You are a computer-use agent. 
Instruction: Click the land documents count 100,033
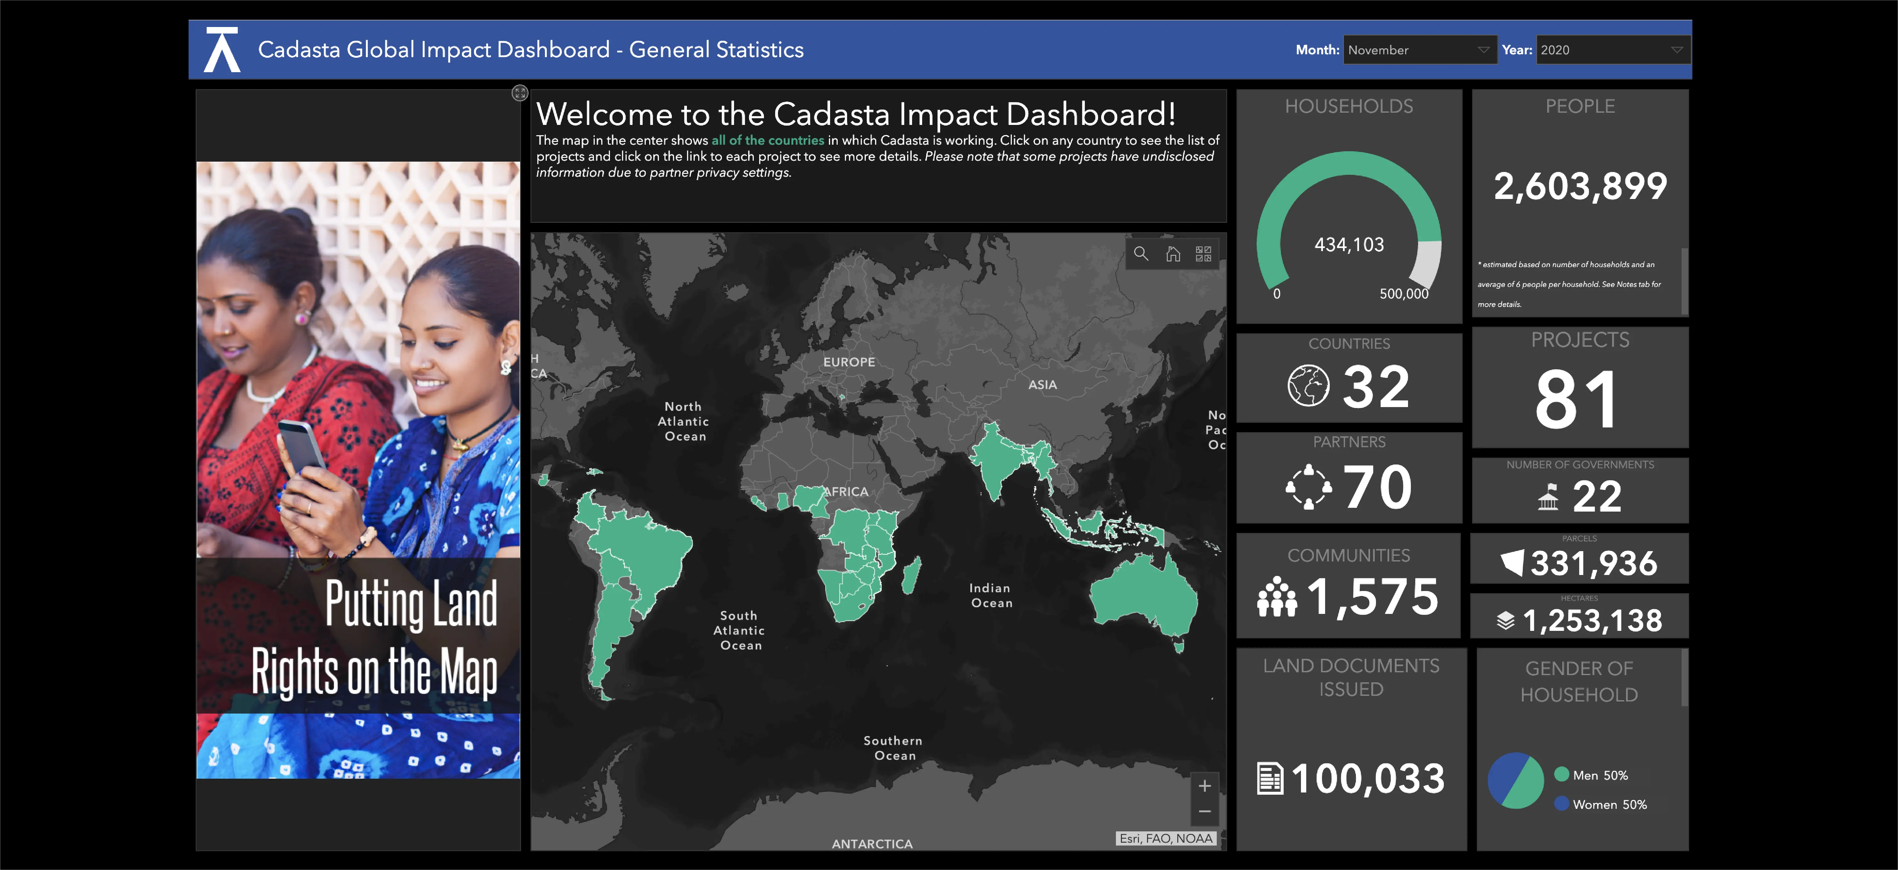point(1368,779)
